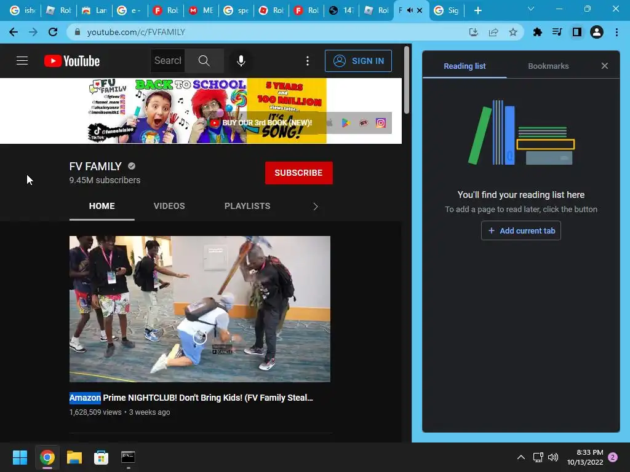Share this page using share icon
The image size is (630, 472).
click(x=493, y=32)
